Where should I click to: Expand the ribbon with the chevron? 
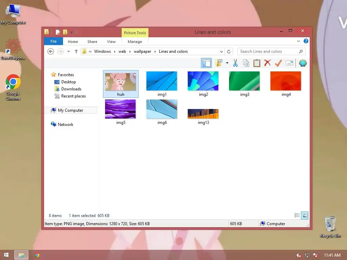point(299,41)
